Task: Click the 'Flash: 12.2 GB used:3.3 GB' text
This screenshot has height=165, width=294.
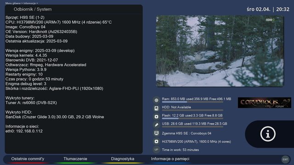Action: pyautogui.click(x=192, y=115)
